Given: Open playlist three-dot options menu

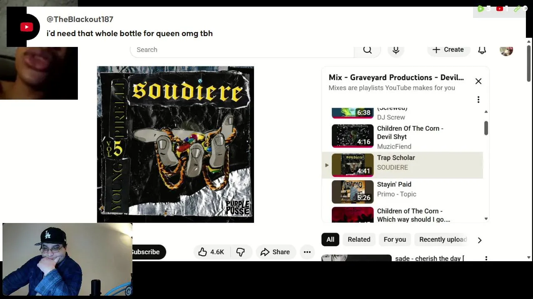Looking at the screenshot, I should point(478,100).
